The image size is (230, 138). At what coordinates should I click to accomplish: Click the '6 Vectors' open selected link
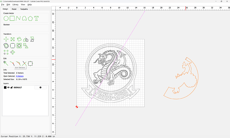click(x=20, y=76)
